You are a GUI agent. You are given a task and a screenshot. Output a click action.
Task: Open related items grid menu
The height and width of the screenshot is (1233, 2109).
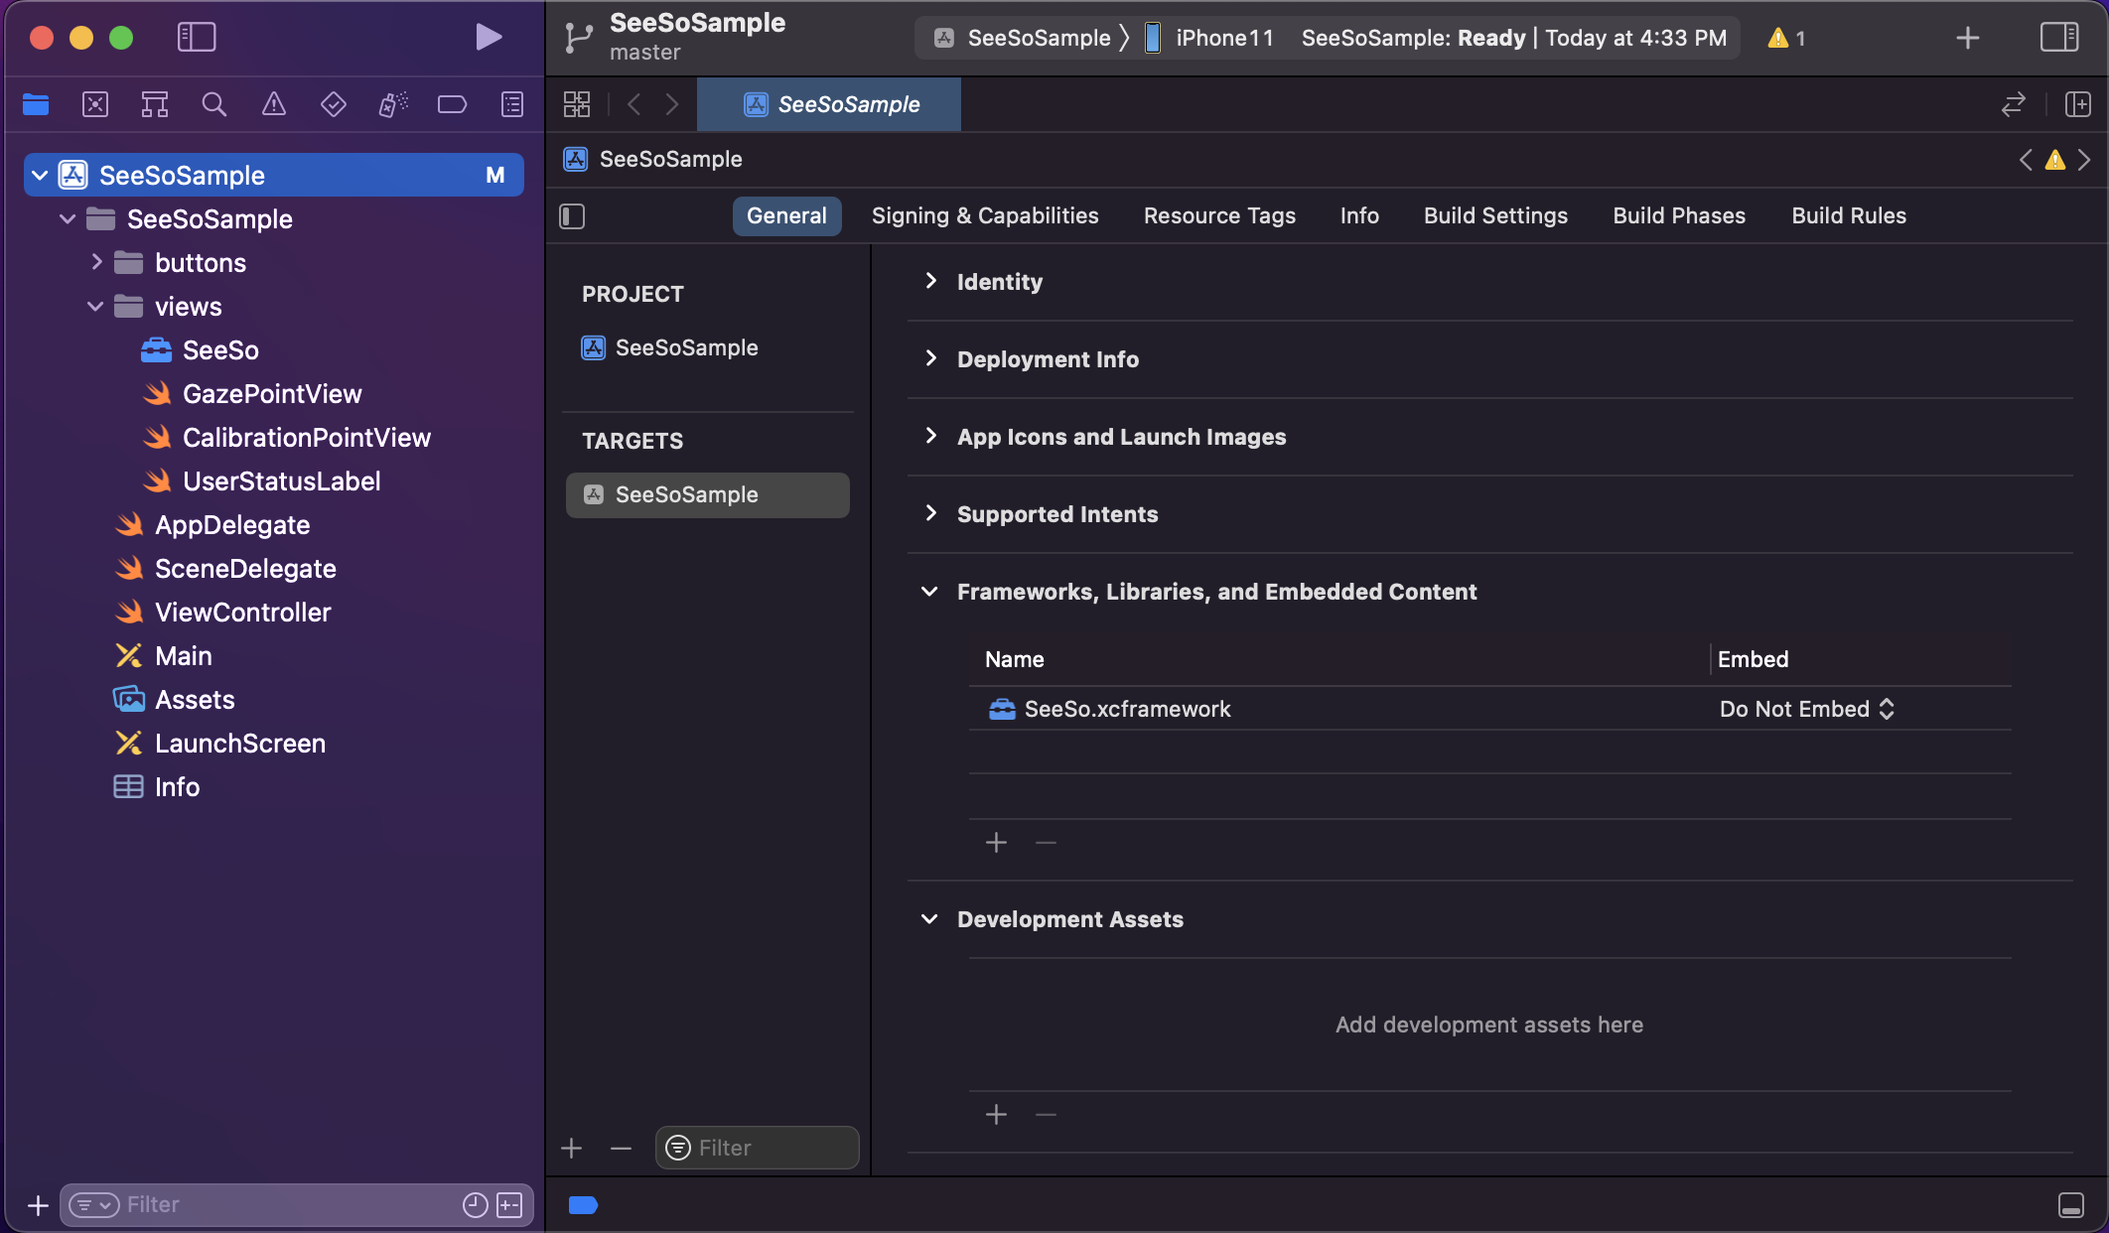(577, 104)
